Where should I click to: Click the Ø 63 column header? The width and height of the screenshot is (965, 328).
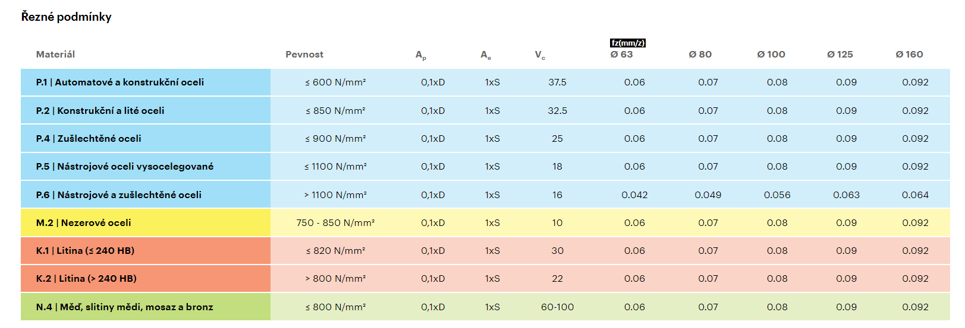pos(621,55)
